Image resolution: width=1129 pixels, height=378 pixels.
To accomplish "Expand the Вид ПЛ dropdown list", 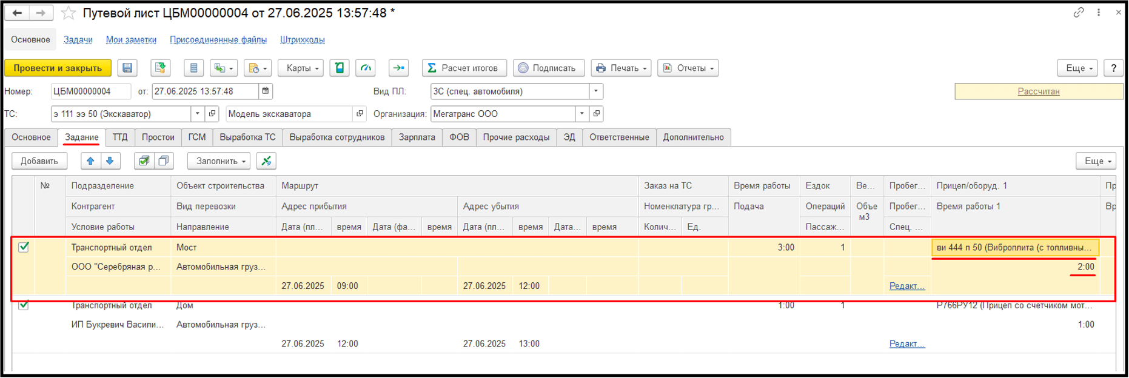I will 596,91.
